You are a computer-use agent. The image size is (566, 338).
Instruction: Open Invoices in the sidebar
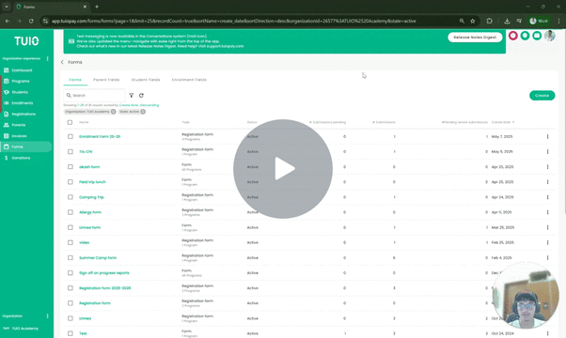(19, 136)
